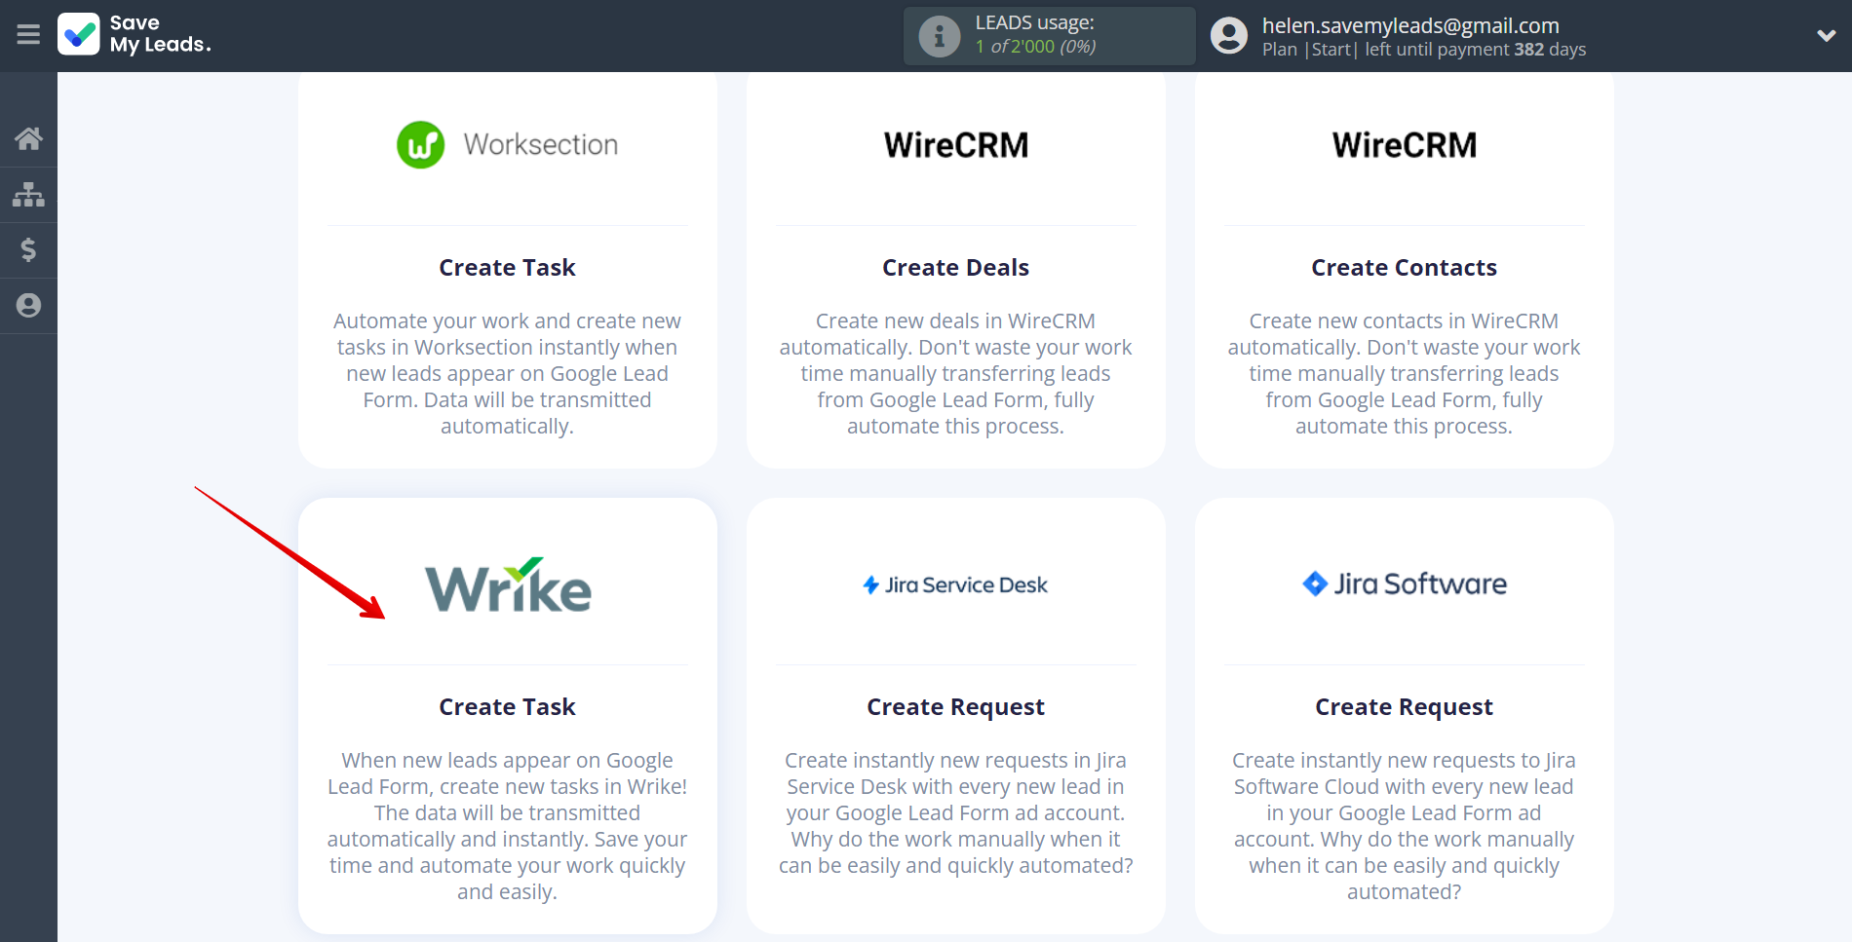Click the plan and payment days text
1852x942 pixels.
click(1424, 50)
